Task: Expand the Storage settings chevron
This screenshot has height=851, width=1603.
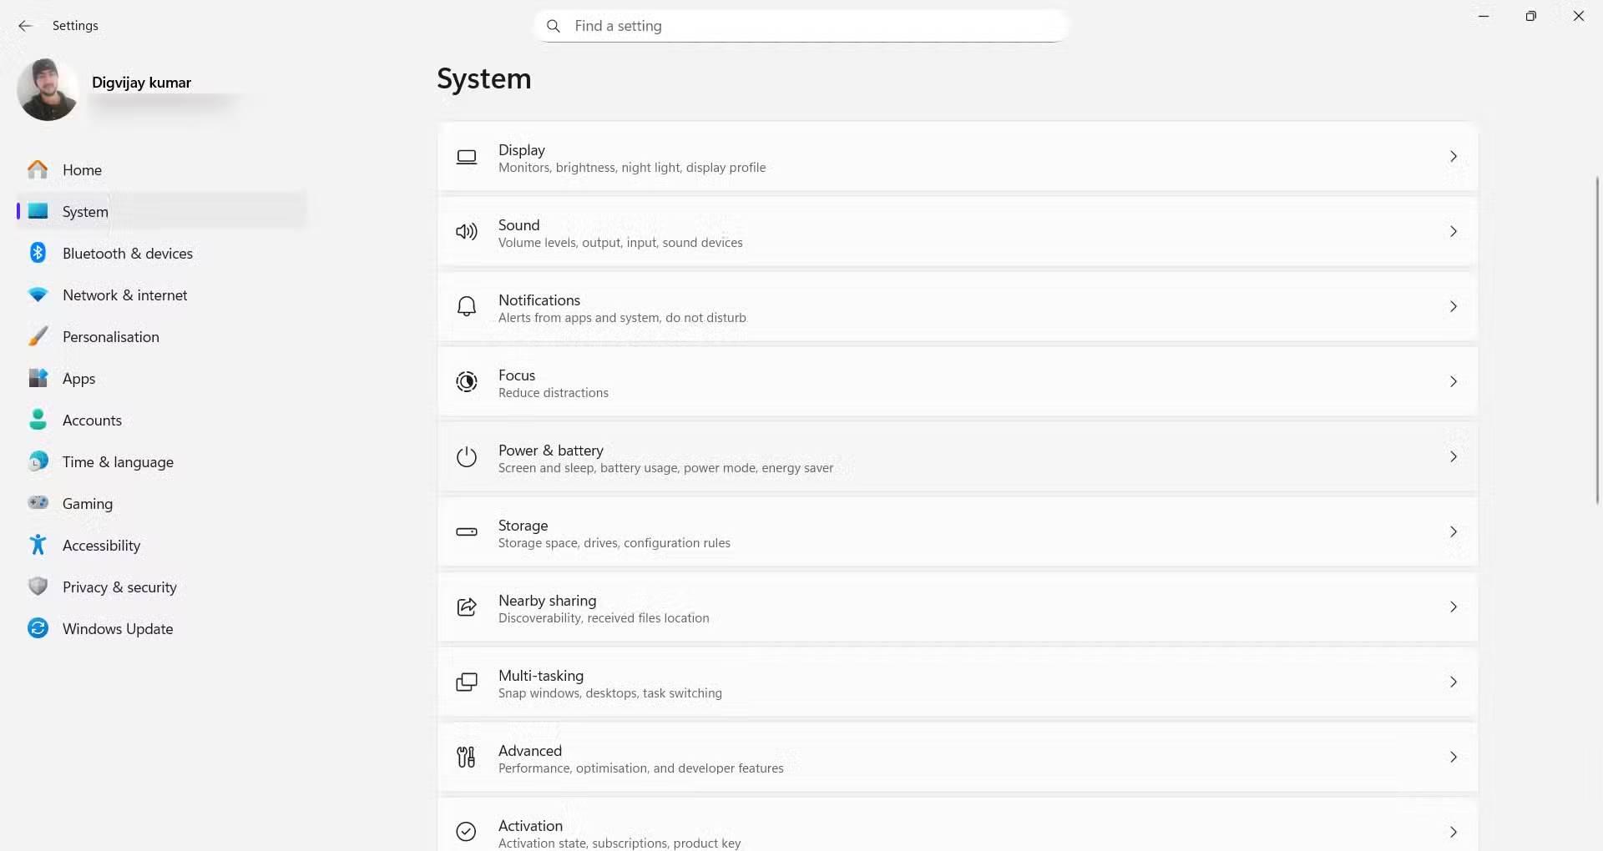Action: 1453,532
